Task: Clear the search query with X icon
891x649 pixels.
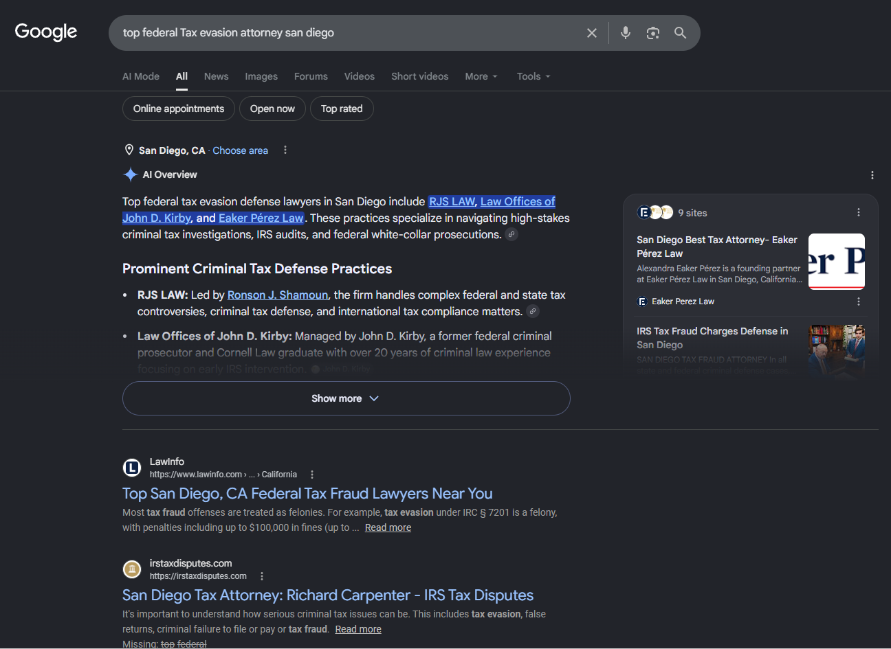Action: pyautogui.click(x=591, y=33)
